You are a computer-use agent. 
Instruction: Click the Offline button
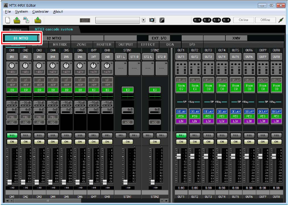click(265, 20)
